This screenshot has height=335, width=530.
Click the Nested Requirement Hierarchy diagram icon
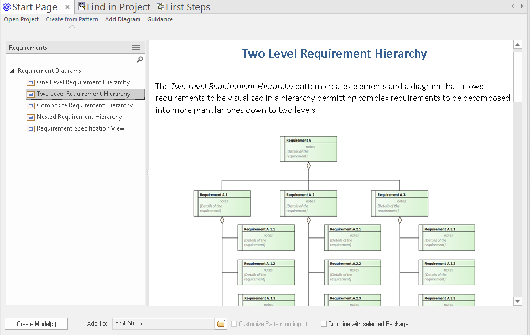pyautogui.click(x=30, y=117)
